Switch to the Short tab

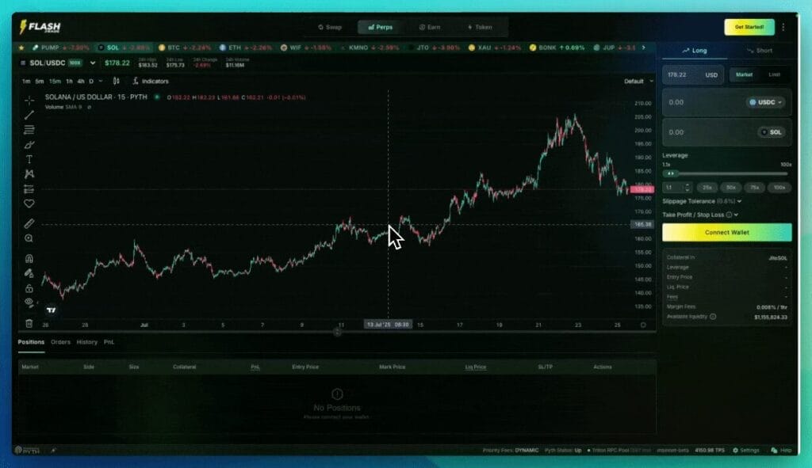point(759,51)
